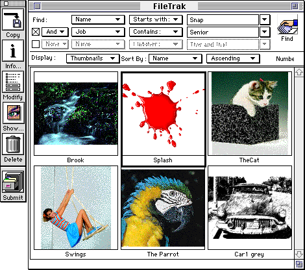Click the FileTrak window title
The width and height of the screenshot is (305, 270).
click(169, 6)
